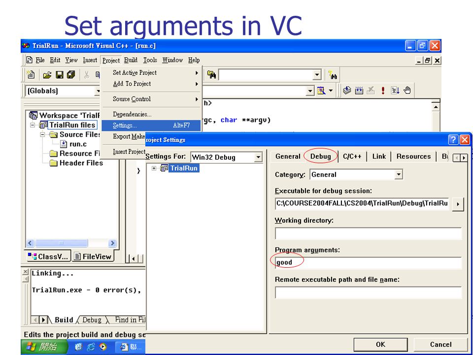Choose Add To Project menu entry
Viewport: 473px width, 355px height.
tap(151, 84)
